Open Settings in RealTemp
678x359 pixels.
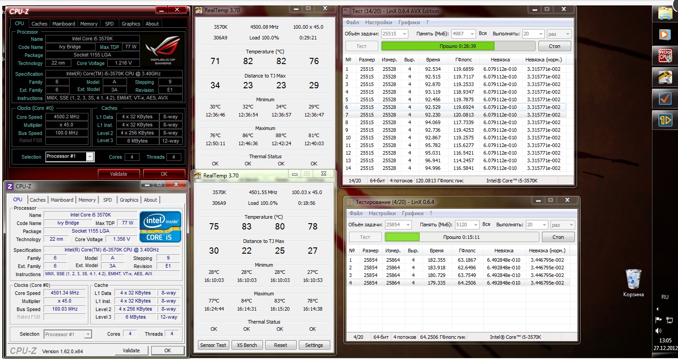point(314,345)
